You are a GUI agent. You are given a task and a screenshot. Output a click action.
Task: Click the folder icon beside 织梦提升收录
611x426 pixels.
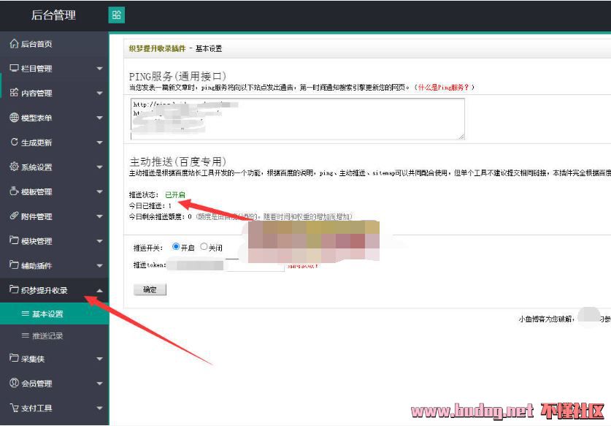(x=14, y=289)
